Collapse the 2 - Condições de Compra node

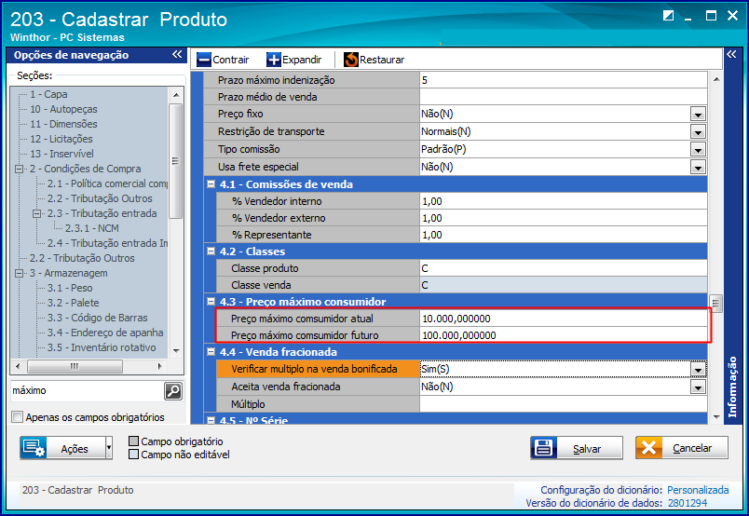pyautogui.click(x=20, y=169)
